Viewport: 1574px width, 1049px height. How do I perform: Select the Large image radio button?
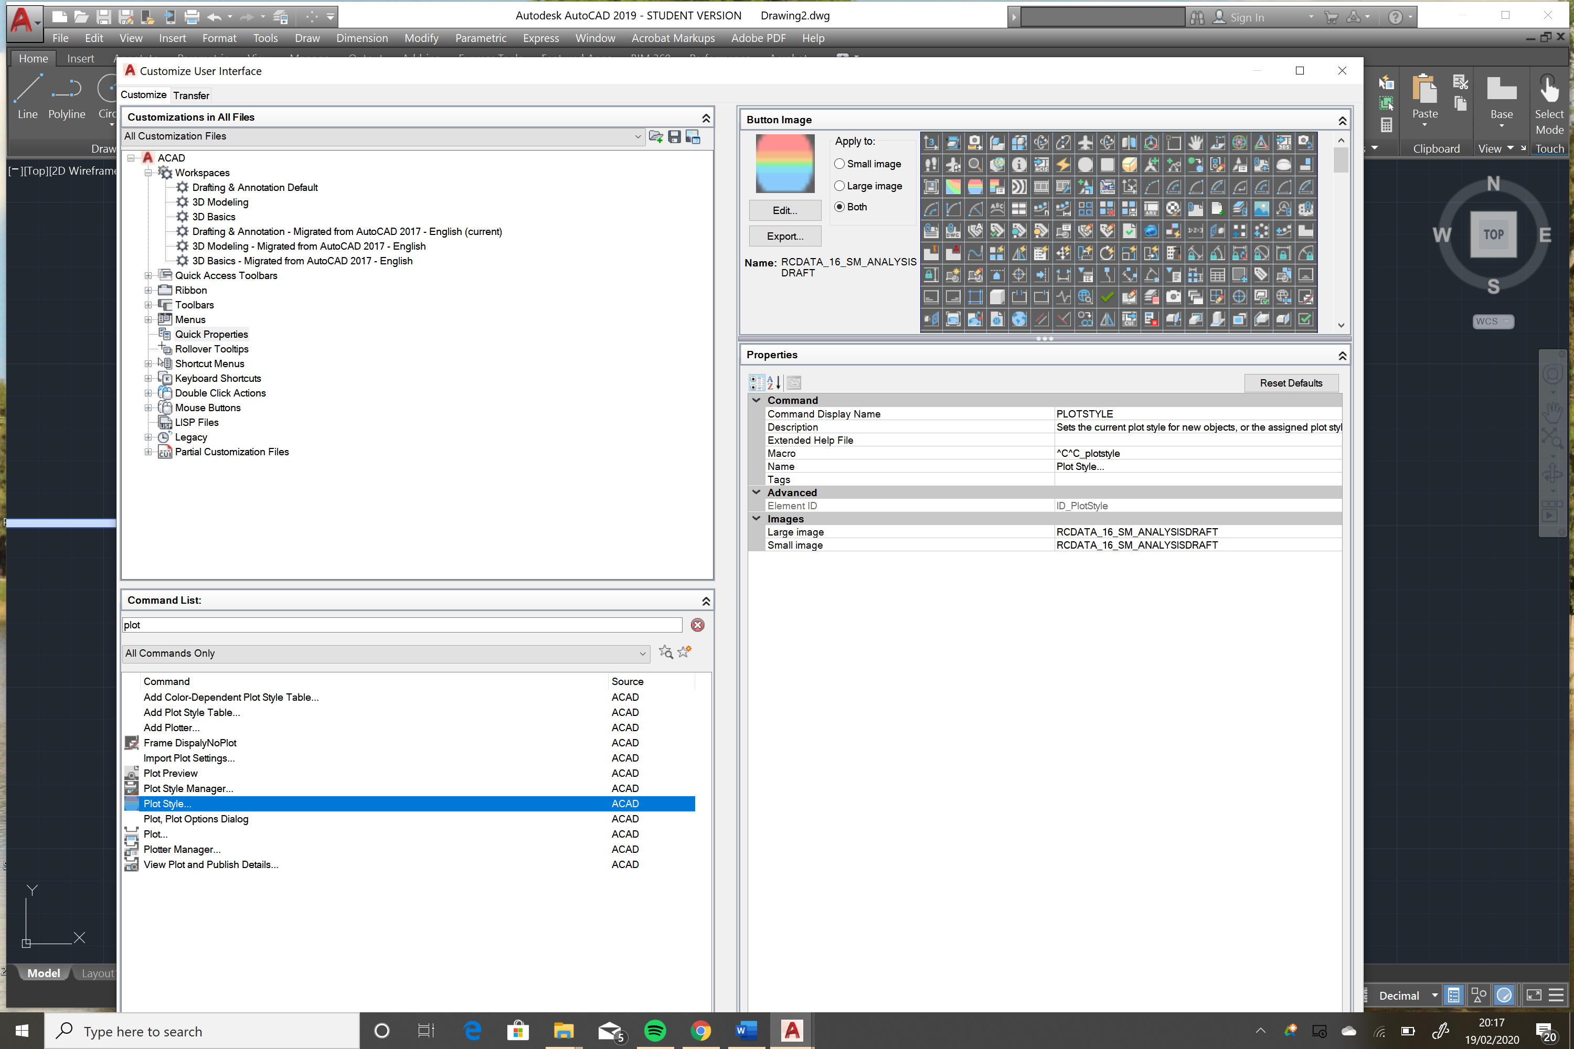pyautogui.click(x=839, y=186)
